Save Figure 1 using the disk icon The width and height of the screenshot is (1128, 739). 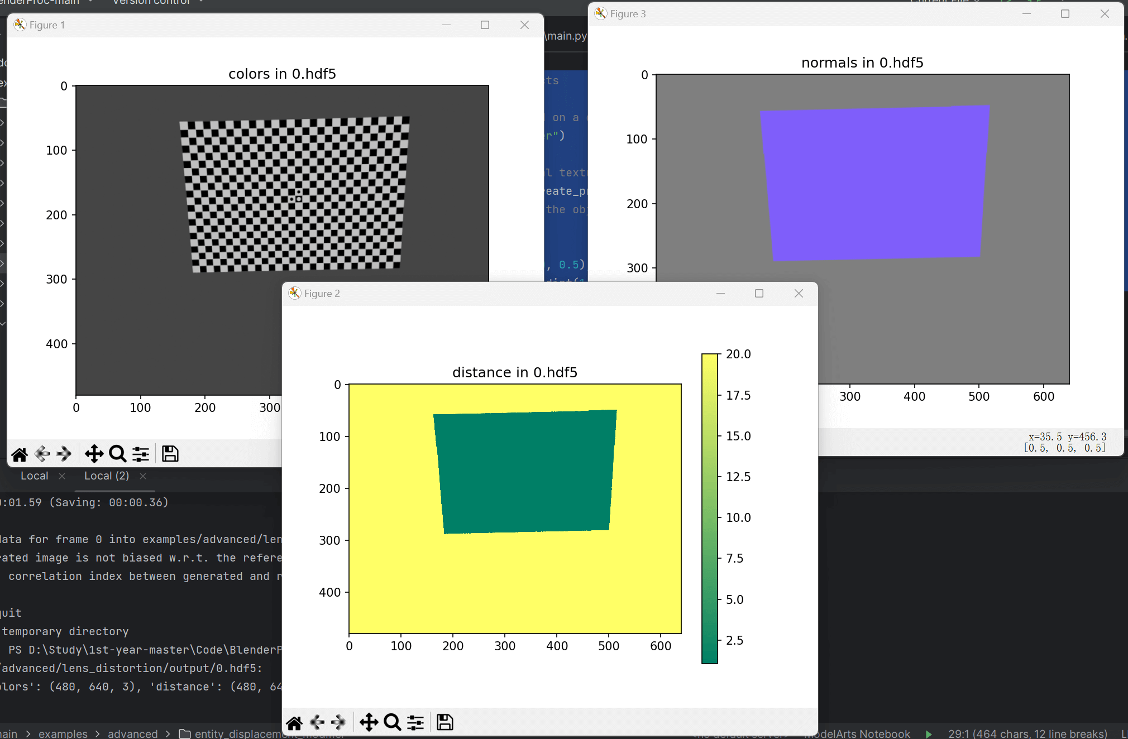170,454
